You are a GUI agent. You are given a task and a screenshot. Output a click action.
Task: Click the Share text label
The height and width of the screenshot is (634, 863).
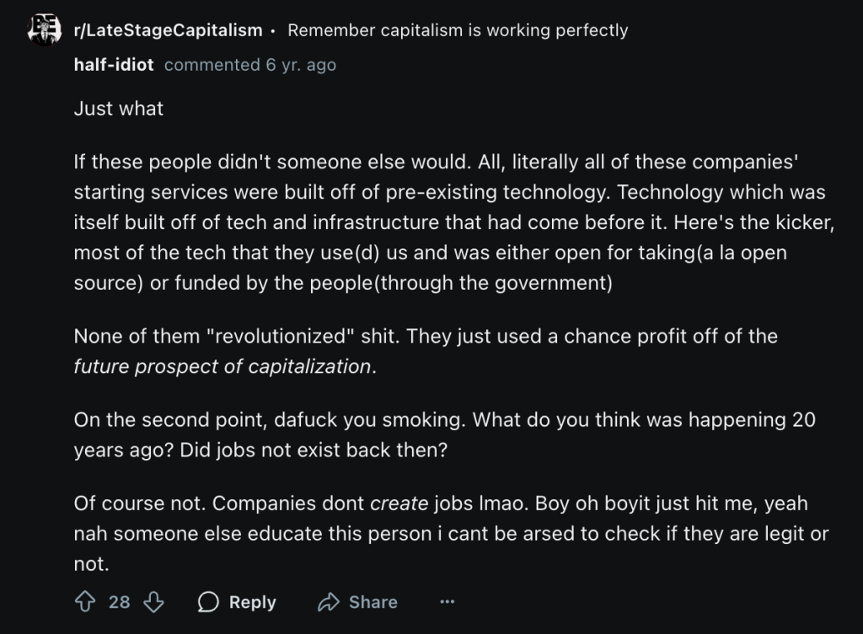[x=373, y=602]
